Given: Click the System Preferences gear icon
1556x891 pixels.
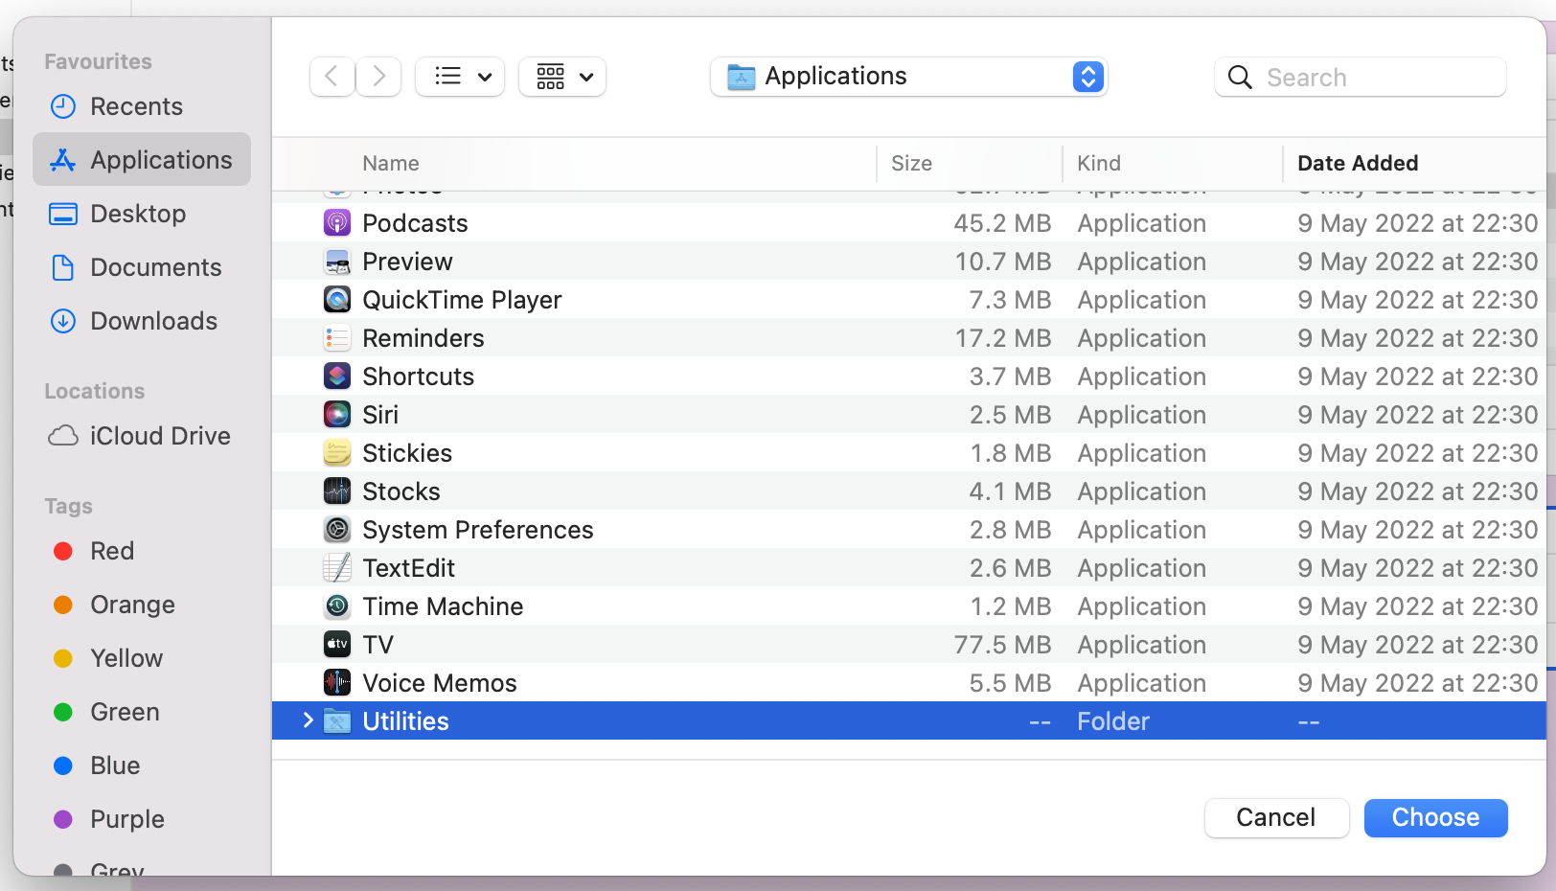Looking at the screenshot, I should click(336, 530).
